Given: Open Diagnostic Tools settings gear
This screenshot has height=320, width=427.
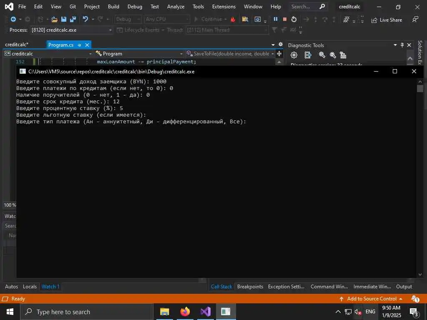Looking at the screenshot, I should [x=294, y=55].
